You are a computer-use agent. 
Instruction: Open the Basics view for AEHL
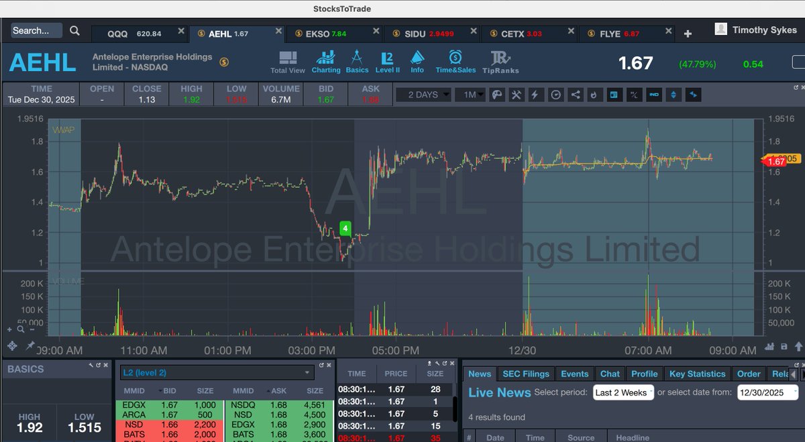[357, 61]
